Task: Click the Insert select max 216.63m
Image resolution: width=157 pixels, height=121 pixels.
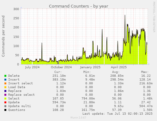Action: click(146, 83)
